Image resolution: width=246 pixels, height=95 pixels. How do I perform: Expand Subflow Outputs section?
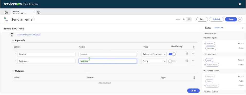pyautogui.click(x=204, y=92)
